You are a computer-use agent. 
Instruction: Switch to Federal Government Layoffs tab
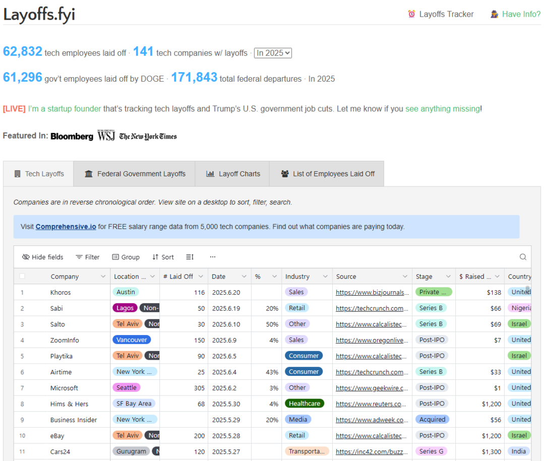point(134,174)
